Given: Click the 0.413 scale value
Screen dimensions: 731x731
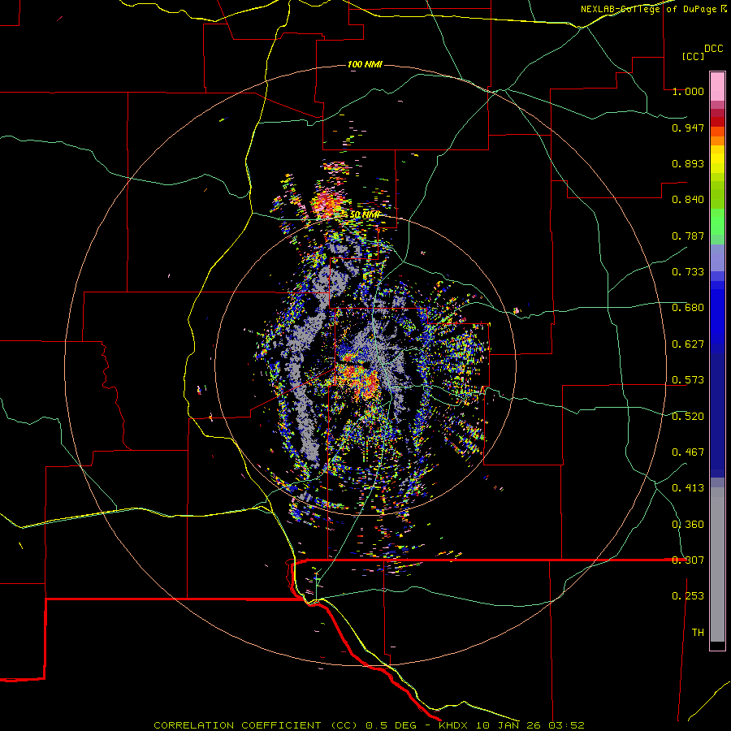Looking at the screenshot, I should [688, 488].
